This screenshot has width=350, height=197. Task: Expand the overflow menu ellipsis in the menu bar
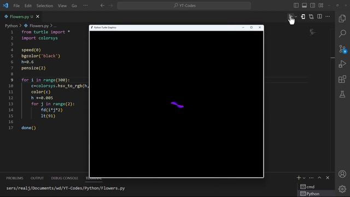[x=85, y=6]
